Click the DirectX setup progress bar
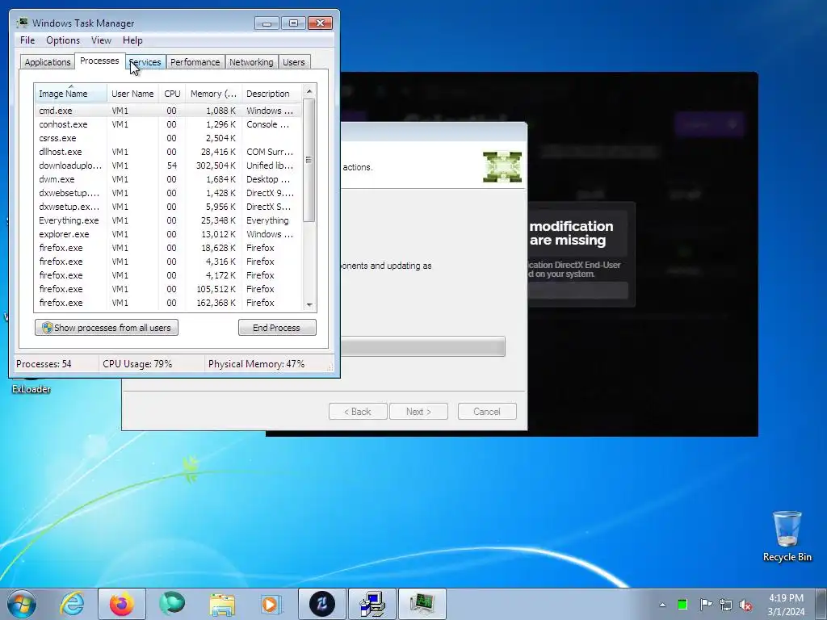This screenshot has width=827, height=620. (423, 347)
